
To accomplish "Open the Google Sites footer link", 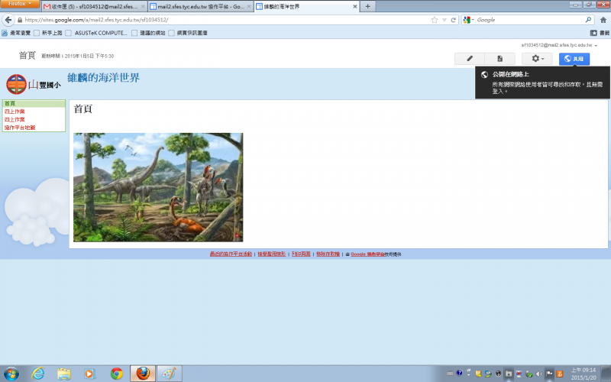I will point(367,254).
